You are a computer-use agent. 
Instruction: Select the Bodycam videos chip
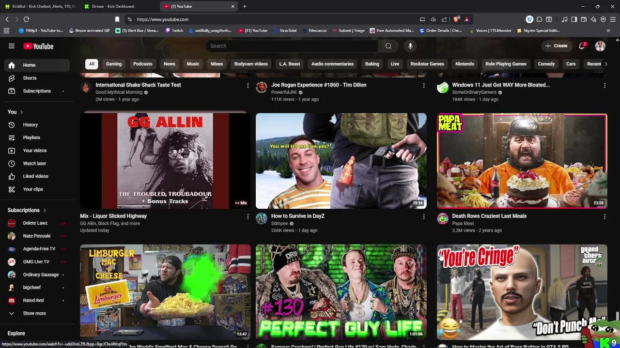[x=251, y=64]
